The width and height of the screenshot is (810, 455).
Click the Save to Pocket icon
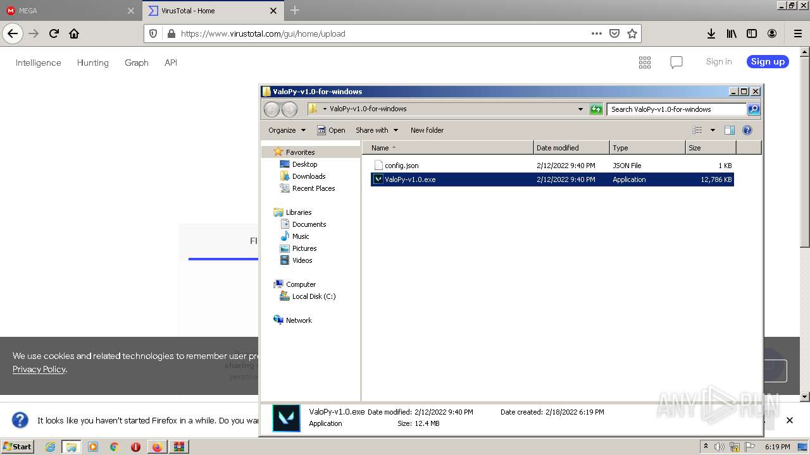[614, 33]
